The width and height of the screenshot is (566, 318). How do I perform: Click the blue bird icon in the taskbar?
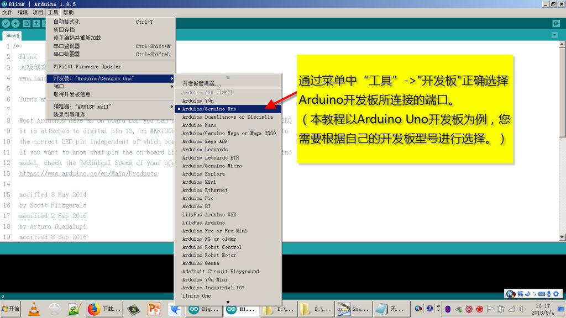pos(175,309)
